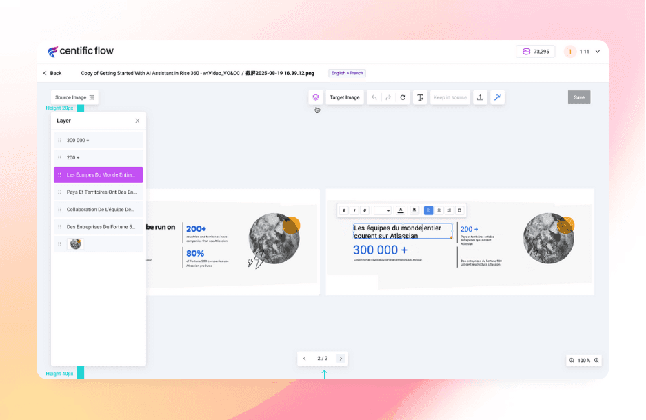Screen dimensions: 646x420
Task: Set right text alignment
Action: click(x=449, y=210)
